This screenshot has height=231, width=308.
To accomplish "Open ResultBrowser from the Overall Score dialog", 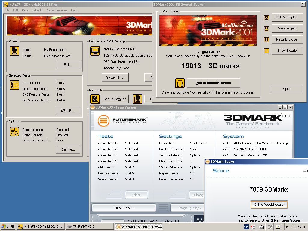I will pyautogui.click(x=287, y=39).
